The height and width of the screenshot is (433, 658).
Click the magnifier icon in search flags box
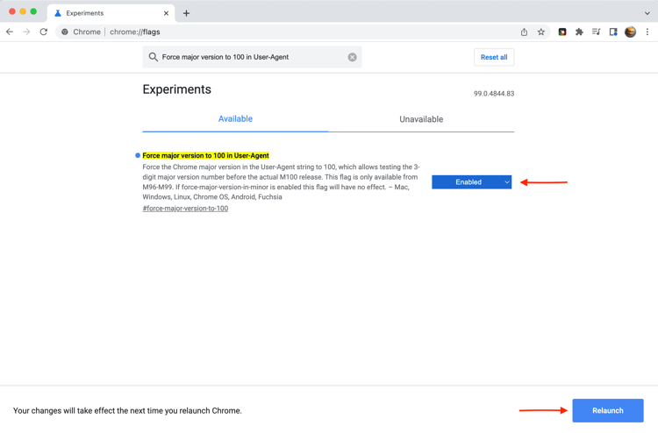154,57
